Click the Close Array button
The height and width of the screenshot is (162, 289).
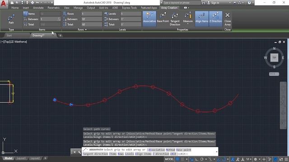tap(228, 19)
